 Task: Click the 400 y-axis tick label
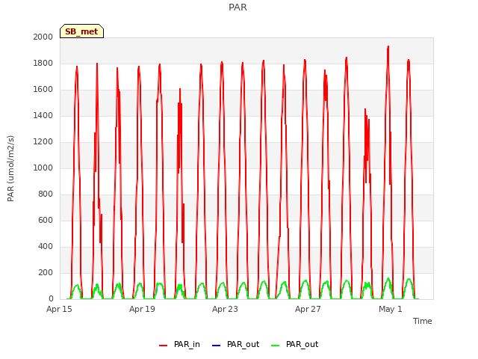pyautogui.click(x=46, y=246)
